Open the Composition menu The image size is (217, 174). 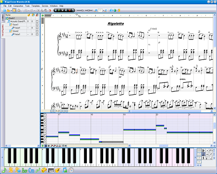click(18, 6)
